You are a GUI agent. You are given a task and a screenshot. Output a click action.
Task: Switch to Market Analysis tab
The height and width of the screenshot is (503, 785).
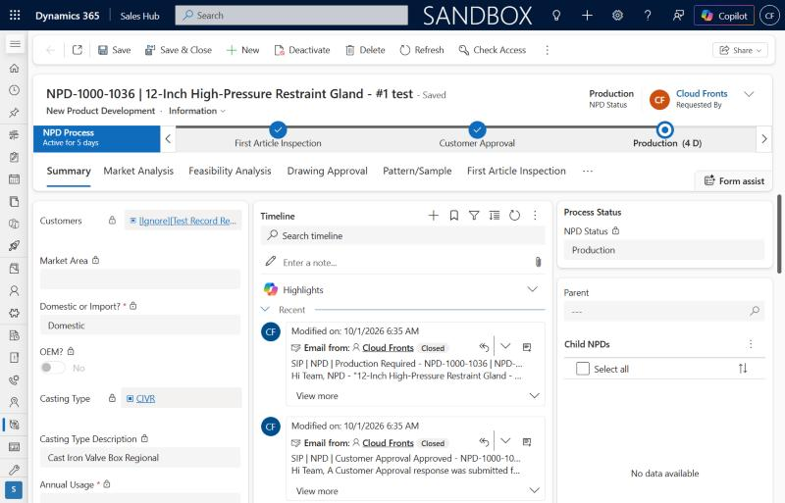click(138, 171)
